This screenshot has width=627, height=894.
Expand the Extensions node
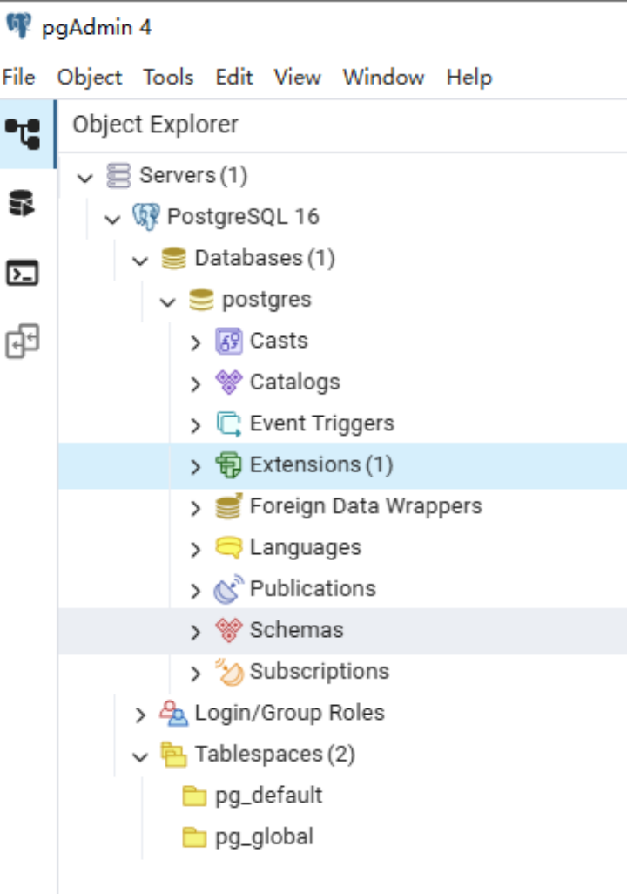tap(196, 466)
